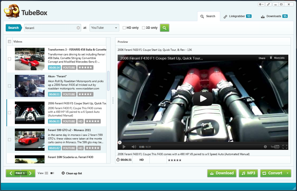The height and width of the screenshot is (191, 297).
Task: Select the Ferrari 599 GTO thumbnail
Action: 30,140
